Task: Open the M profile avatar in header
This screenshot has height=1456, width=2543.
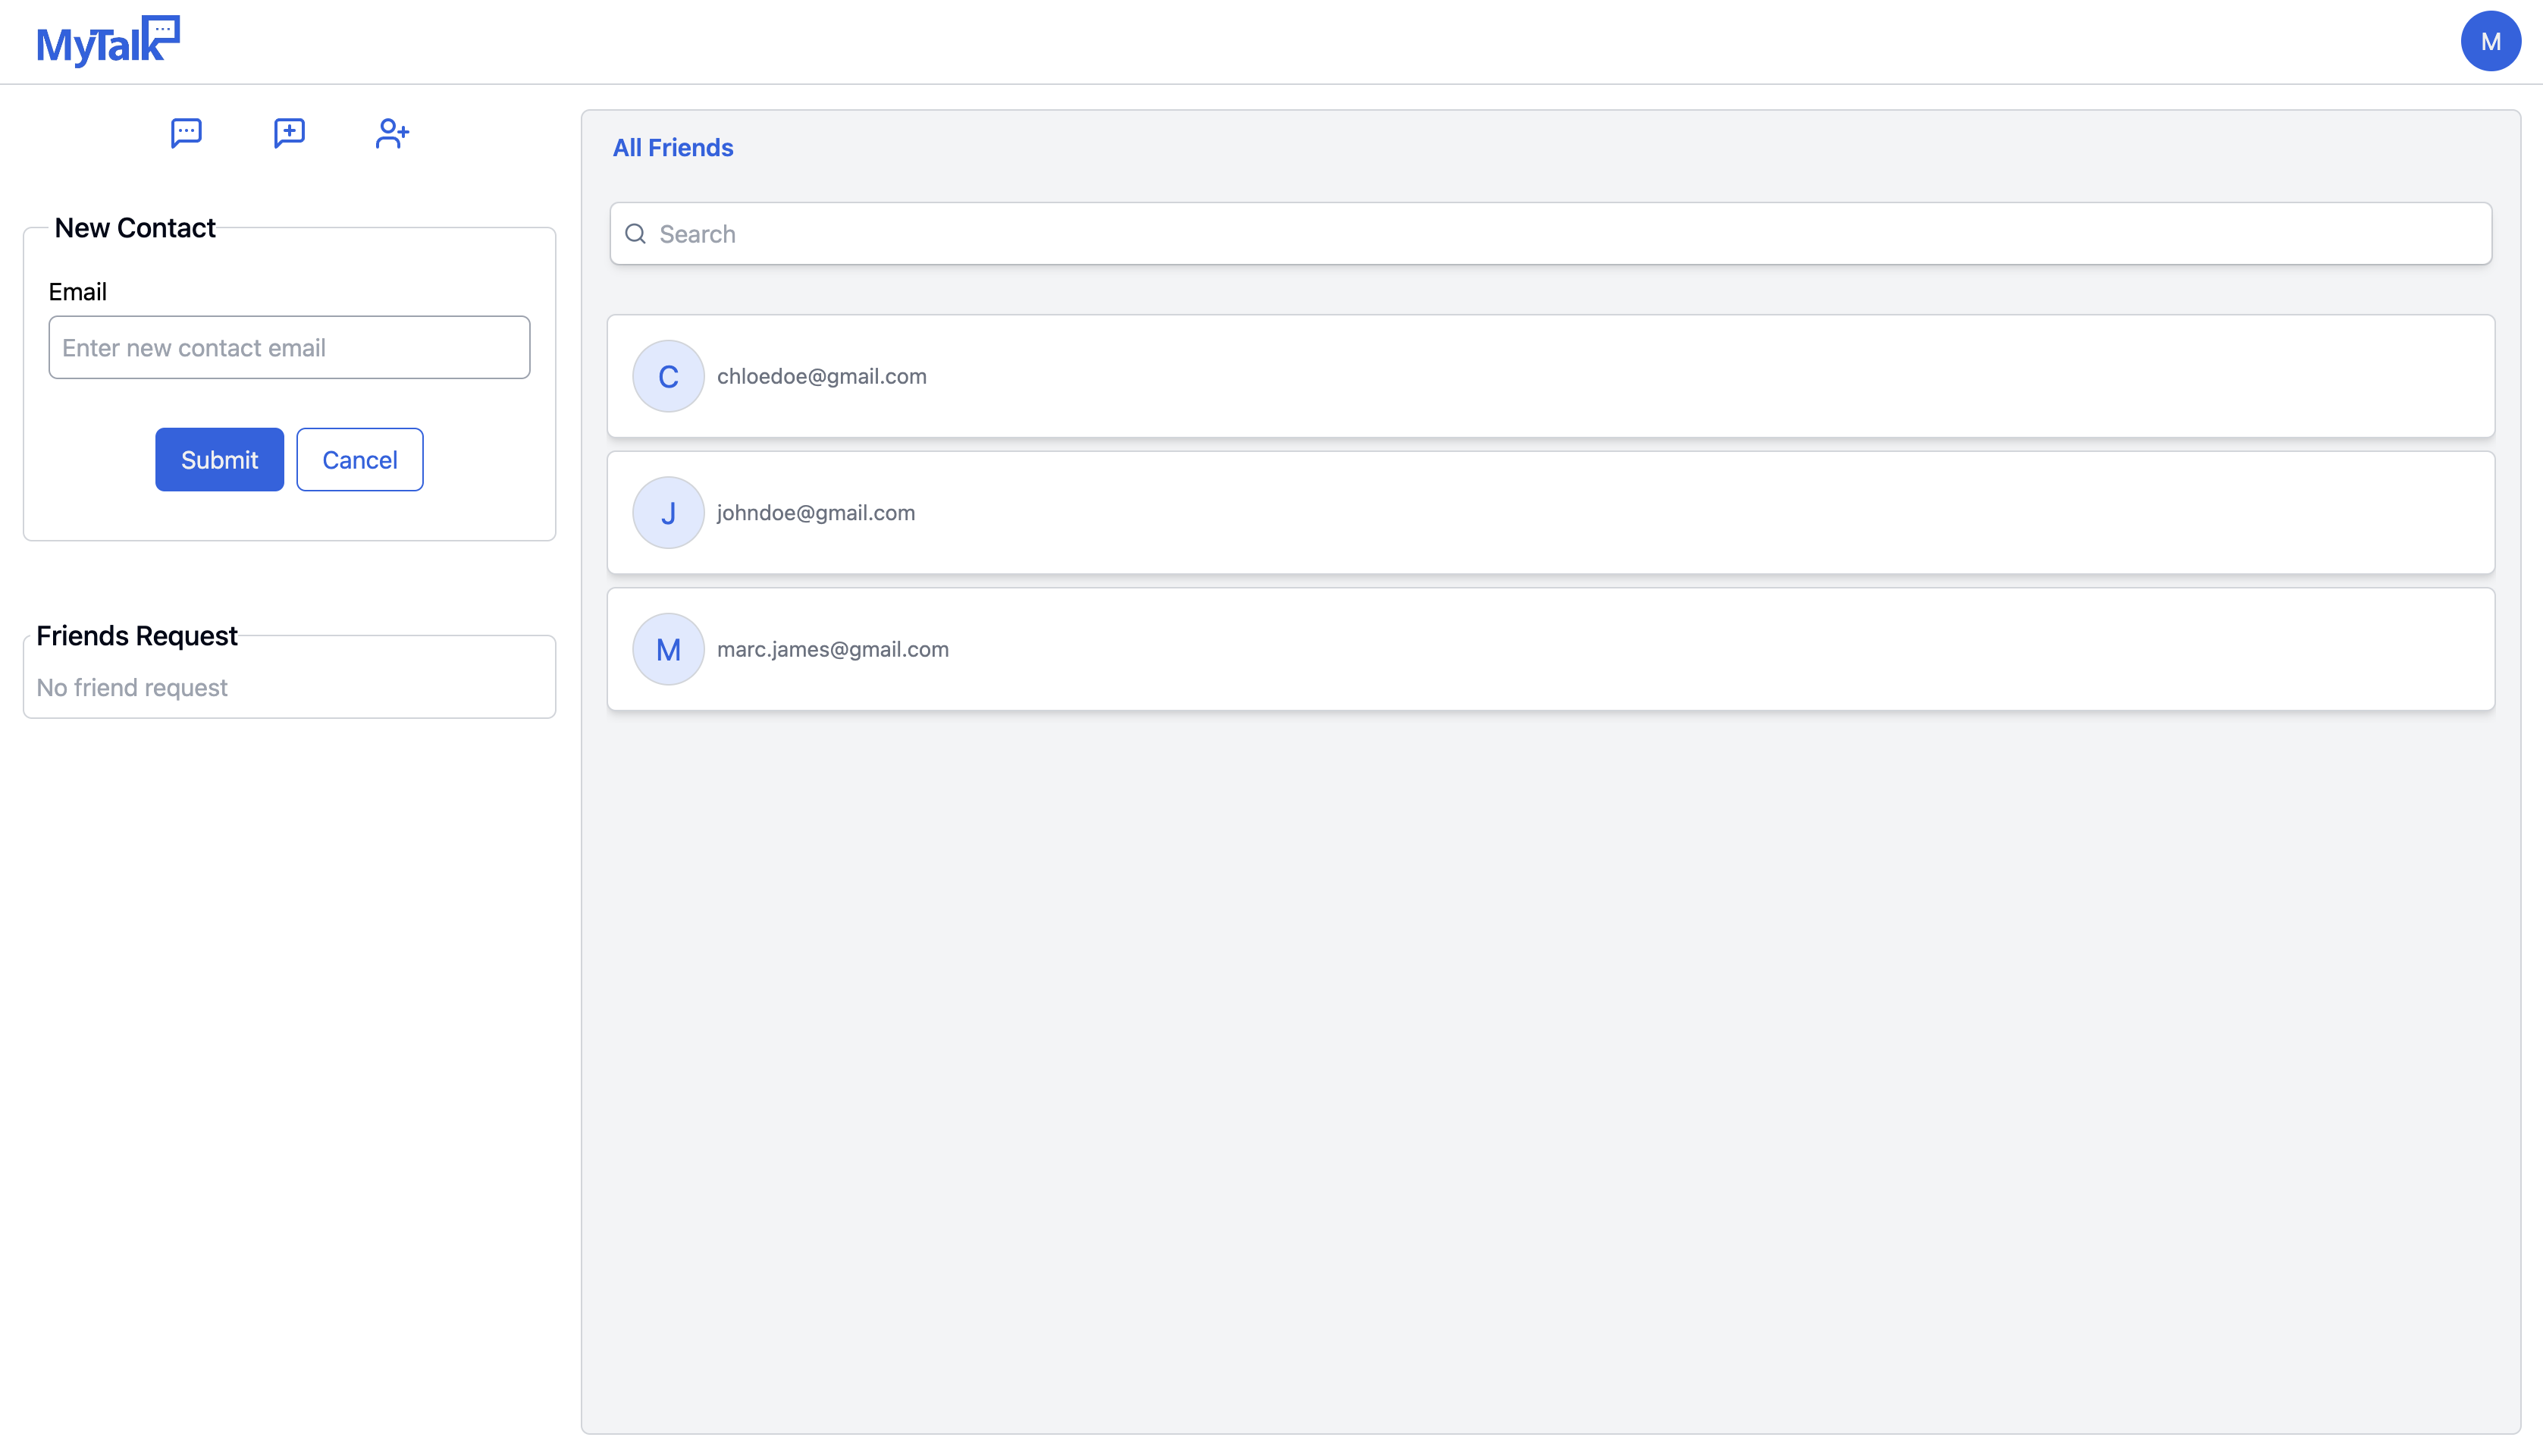Action: click(x=2490, y=41)
